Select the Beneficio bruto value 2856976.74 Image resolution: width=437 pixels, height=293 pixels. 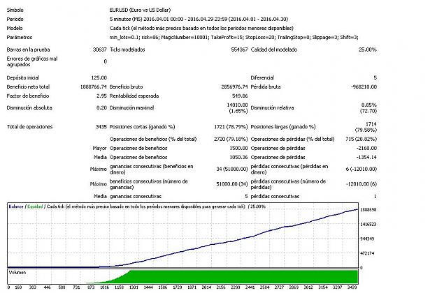click(234, 87)
